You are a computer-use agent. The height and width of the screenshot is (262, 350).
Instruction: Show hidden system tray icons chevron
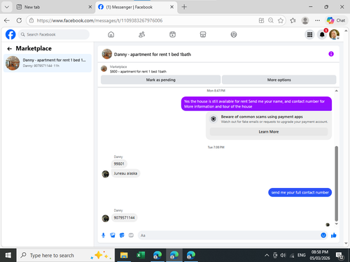(267, 255)
